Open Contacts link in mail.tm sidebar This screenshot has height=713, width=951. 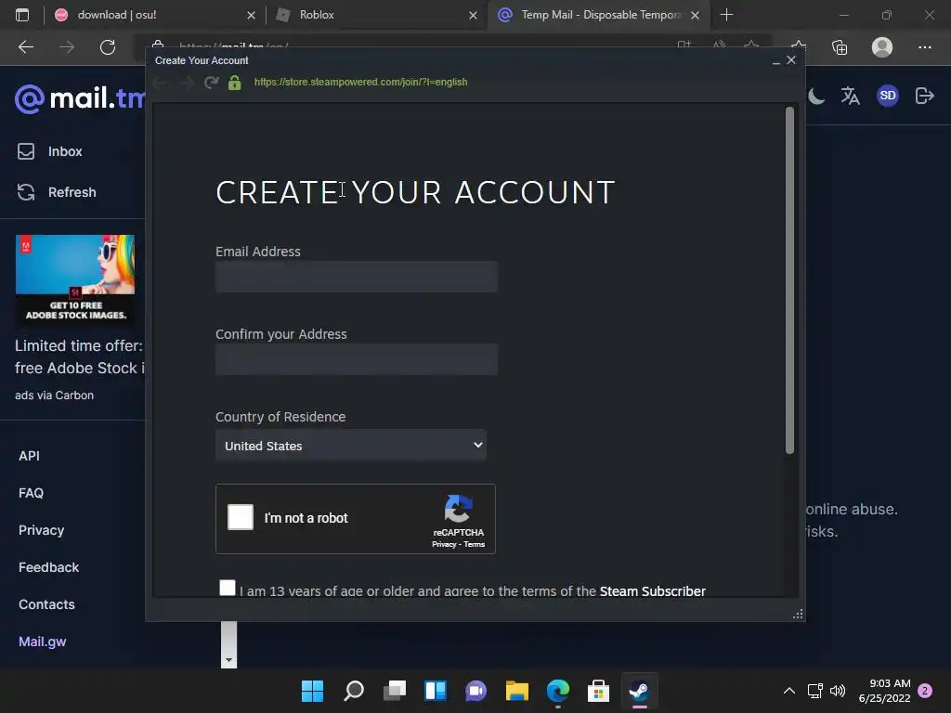point(46,604)
